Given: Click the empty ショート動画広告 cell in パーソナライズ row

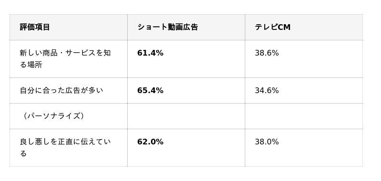Looking at the screenshot, I should pyautogui.click(x=186, y=116).
